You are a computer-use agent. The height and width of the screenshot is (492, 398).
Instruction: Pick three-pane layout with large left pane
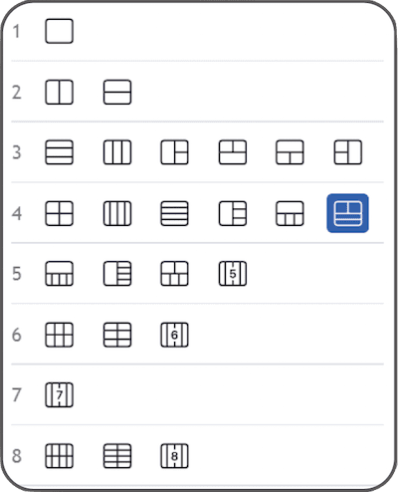pyautogui.click(x=174, y=152)
